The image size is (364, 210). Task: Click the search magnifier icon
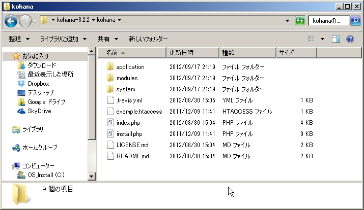click(x=355, y=21)
